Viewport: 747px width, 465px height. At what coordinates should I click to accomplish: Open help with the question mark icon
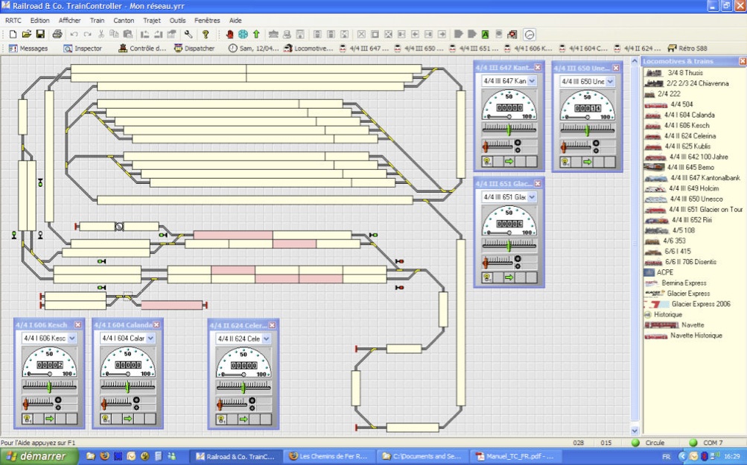point(206,34)
